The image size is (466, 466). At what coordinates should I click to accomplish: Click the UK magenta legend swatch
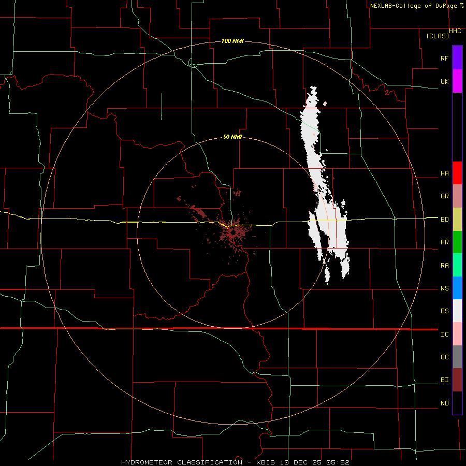point(457,81)
